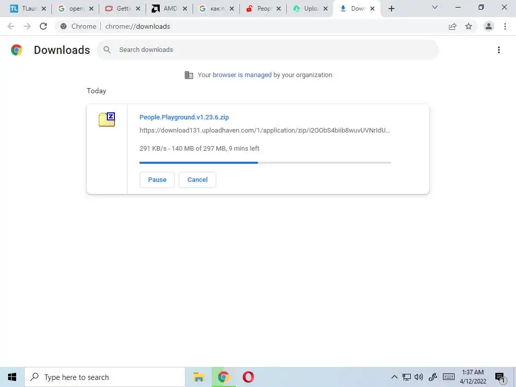Open a new tab with the plus button

pyautogui.click(x=391, y=9)
